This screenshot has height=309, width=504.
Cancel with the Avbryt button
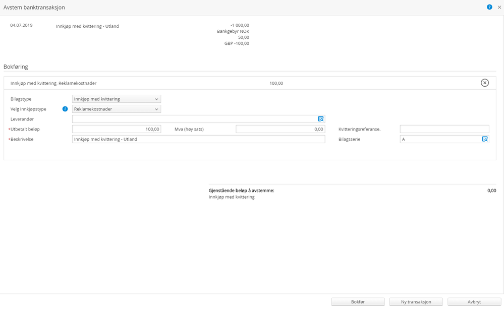pos(474,301)
